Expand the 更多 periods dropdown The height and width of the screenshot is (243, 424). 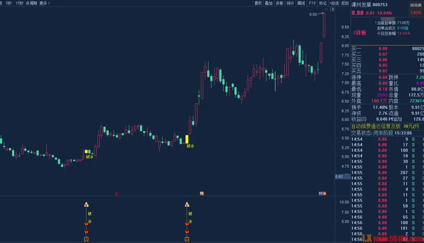(44, 3)
